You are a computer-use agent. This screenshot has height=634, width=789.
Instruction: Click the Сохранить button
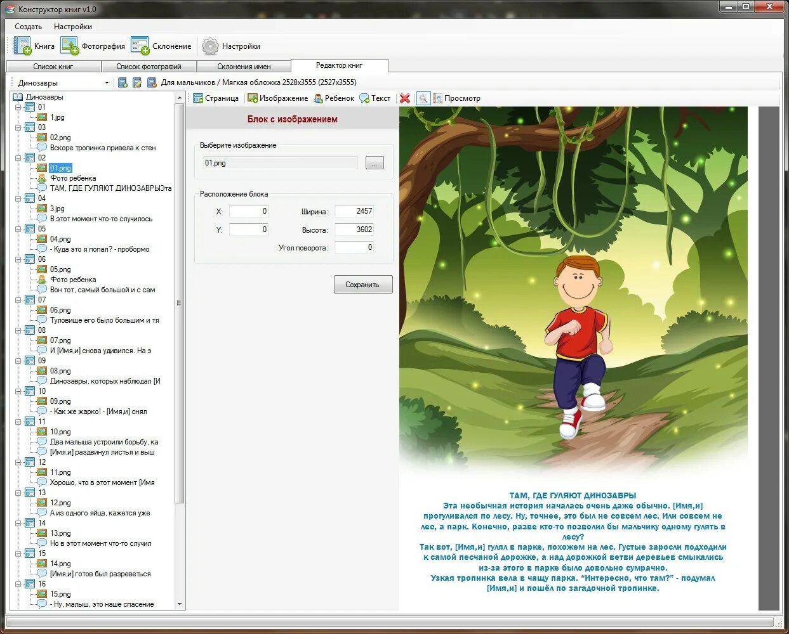point(363,285)
